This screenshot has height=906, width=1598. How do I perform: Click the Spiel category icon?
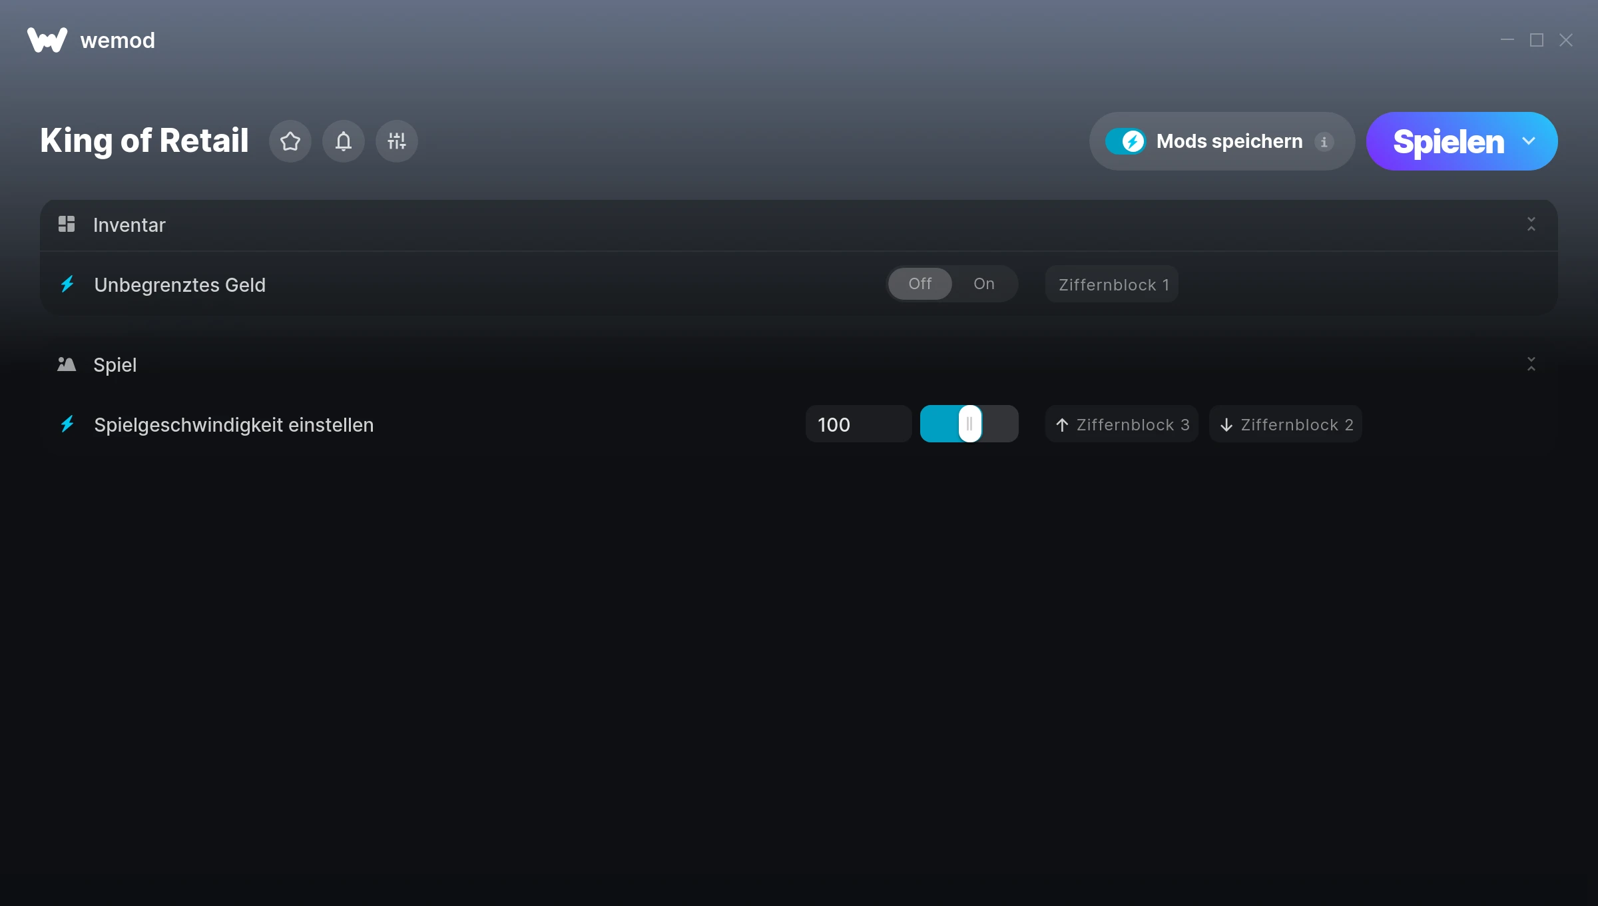pos(67,364)
